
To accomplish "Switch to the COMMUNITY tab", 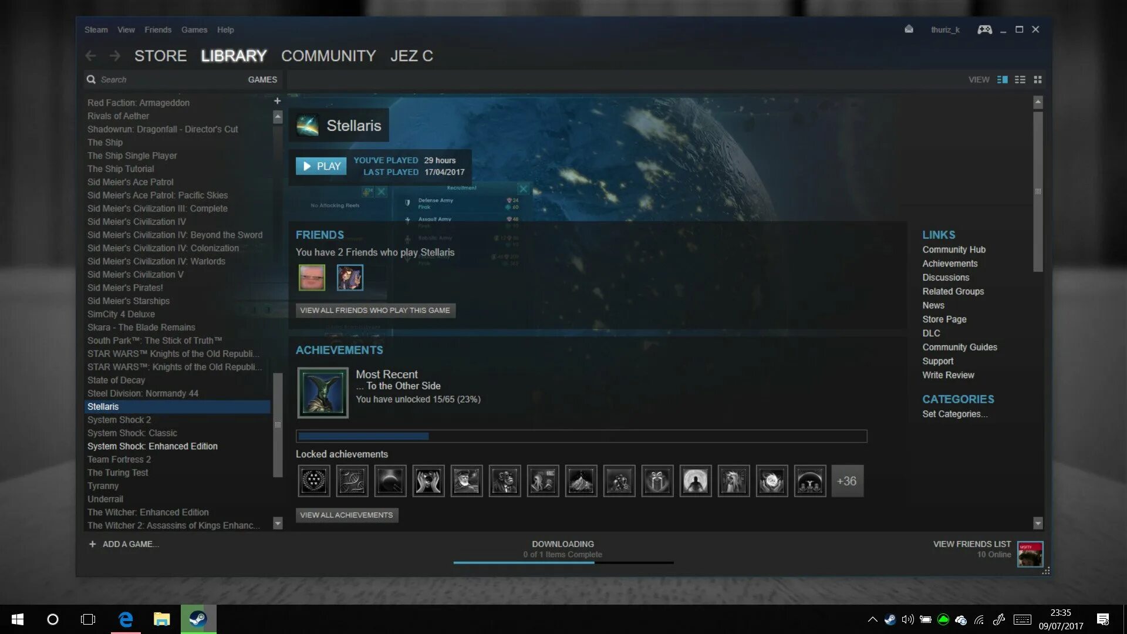I will point(328,56).
